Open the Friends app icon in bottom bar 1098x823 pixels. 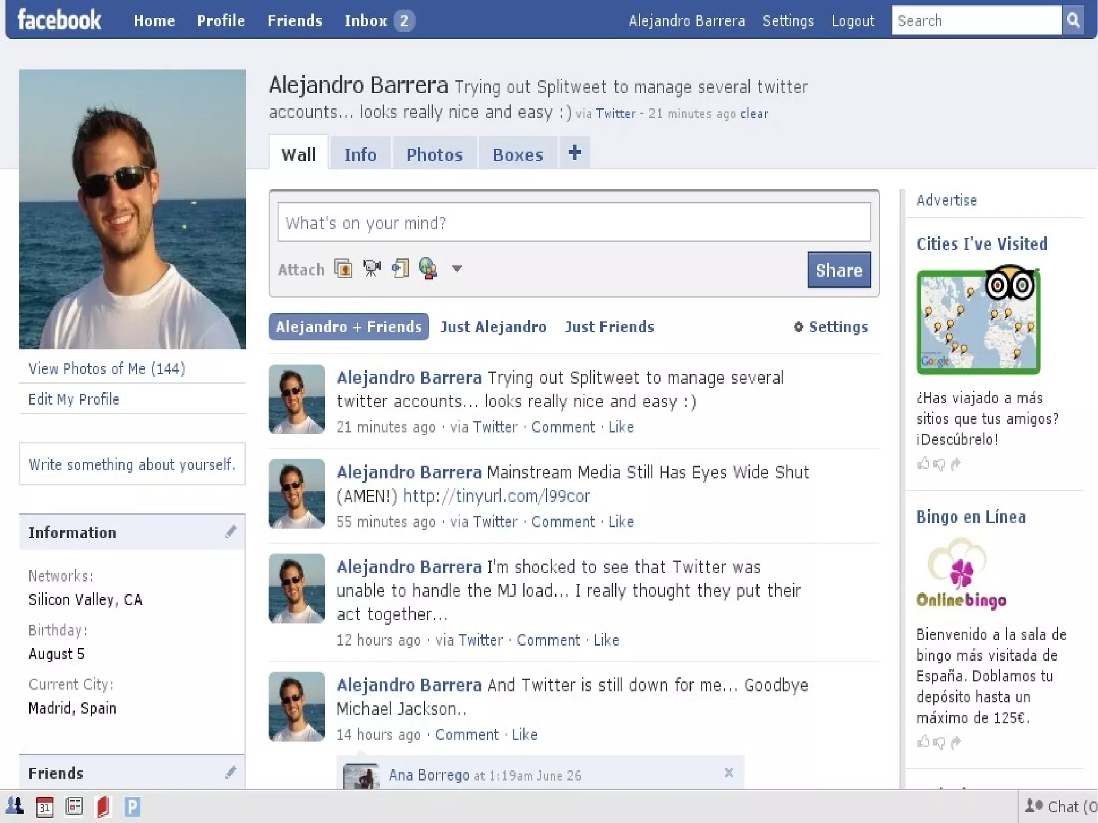(14, 806)
